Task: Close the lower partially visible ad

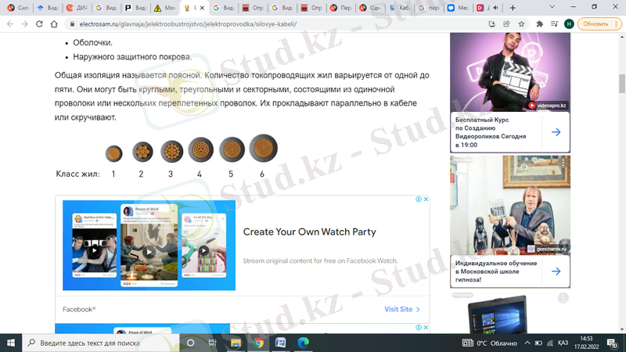Action: [x=426, y=327]
